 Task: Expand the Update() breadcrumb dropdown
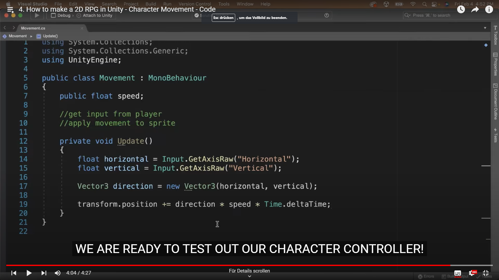[x=50, y=36]
